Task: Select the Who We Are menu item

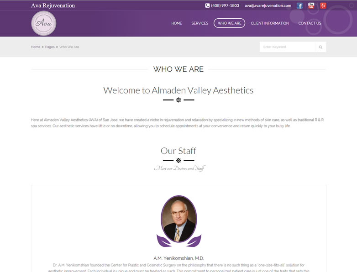Action: click(x=229, y=23)
